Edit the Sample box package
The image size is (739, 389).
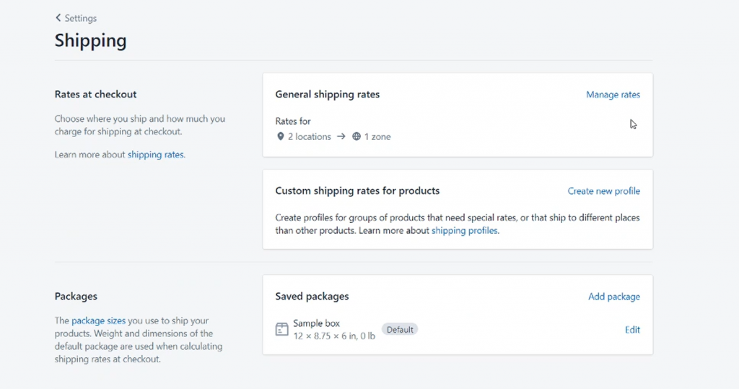632,330
